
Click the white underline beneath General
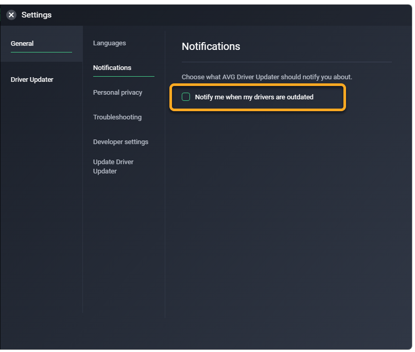click(x=41, y=52)
